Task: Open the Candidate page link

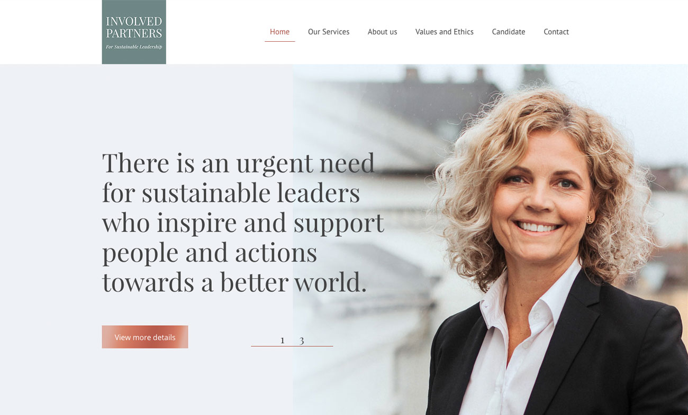Action: [x=509, y=32]
